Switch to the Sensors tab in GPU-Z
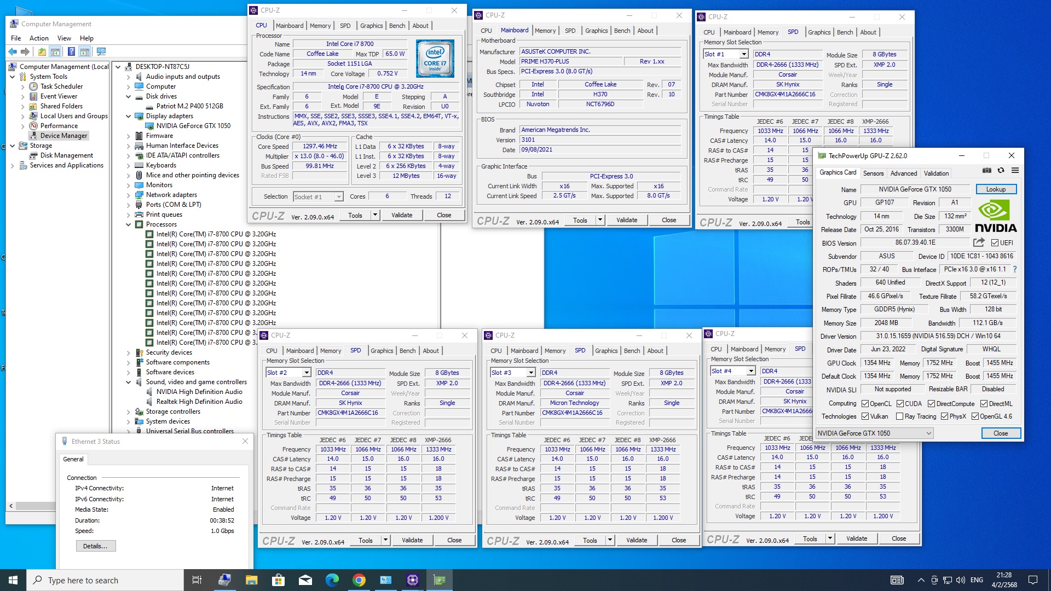This screenshot has height=591, width=1051. [x=873, y=173]
